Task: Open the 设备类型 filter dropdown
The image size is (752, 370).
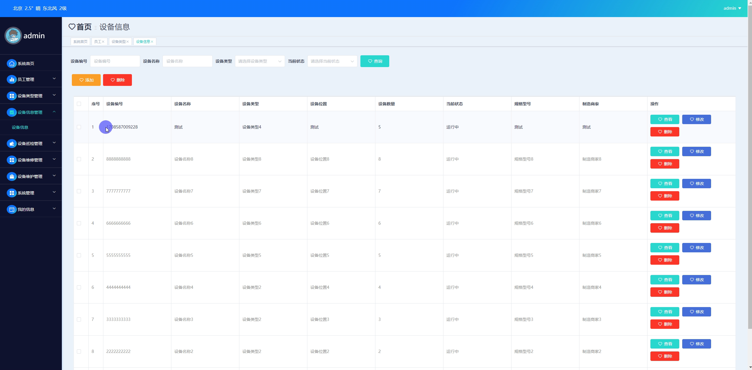Action: coord(259,61)
